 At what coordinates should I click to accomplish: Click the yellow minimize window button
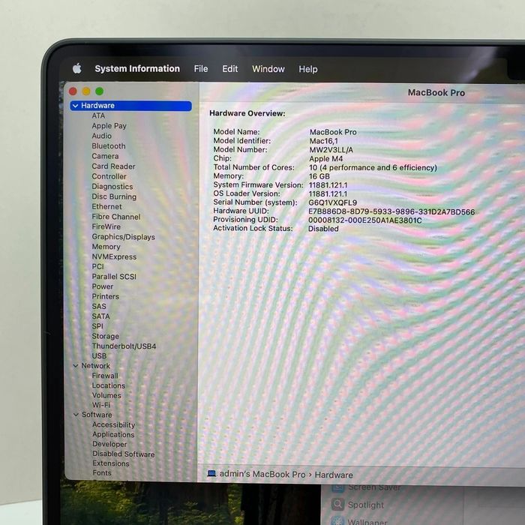(86, 91)
